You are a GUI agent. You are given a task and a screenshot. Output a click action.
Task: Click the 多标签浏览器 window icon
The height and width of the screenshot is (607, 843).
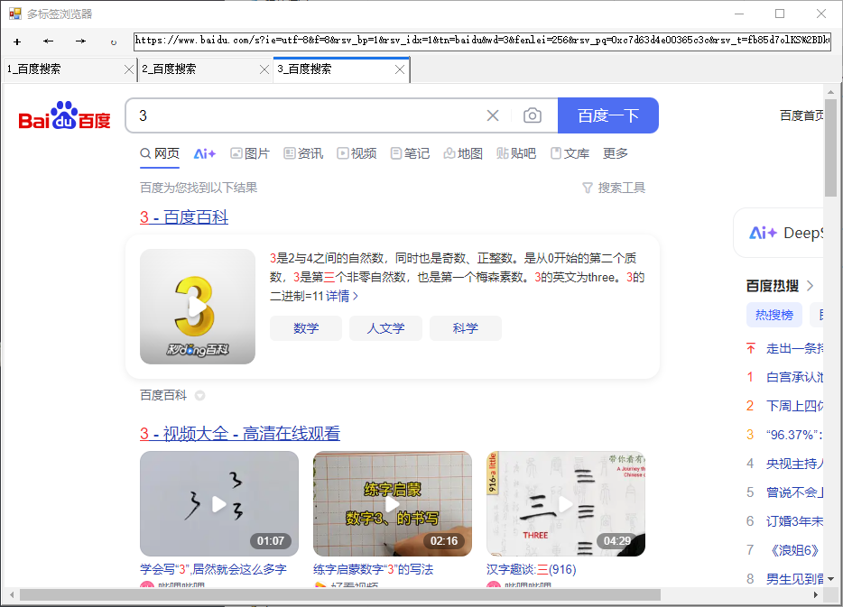15,14
